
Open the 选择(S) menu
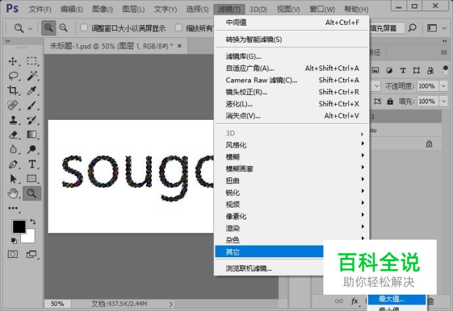pyautogui.click(x=197, y=9)
